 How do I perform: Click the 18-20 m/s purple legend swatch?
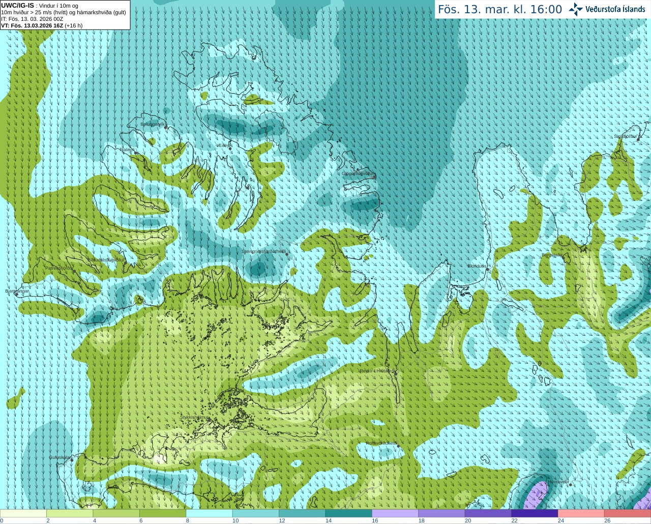click(x=441, y=513)
